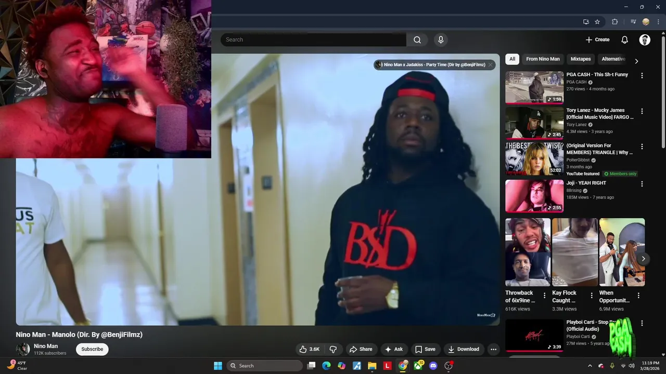Click Windows taskbar search box

(x=265, y=366)
